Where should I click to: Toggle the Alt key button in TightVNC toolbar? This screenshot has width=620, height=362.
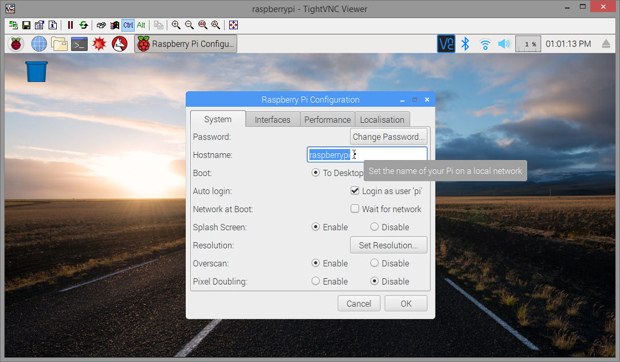tap(141, 25)
